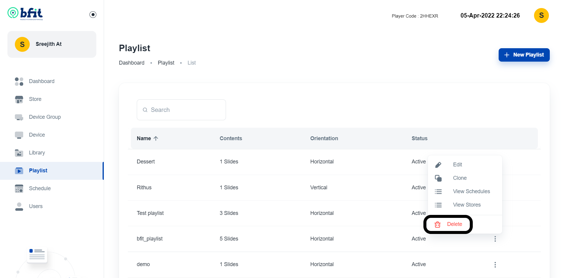Image resolution: width=570 pixels, height=278 pixels.
Task: Open the Dashboard icon in sidebar
Action: pyautogui.click(x=19, y=81)
